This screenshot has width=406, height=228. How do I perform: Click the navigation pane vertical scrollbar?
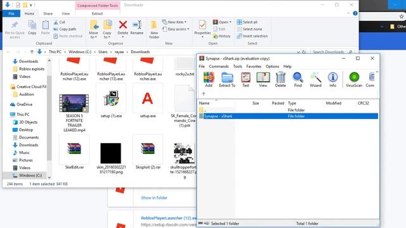[49, 118]
